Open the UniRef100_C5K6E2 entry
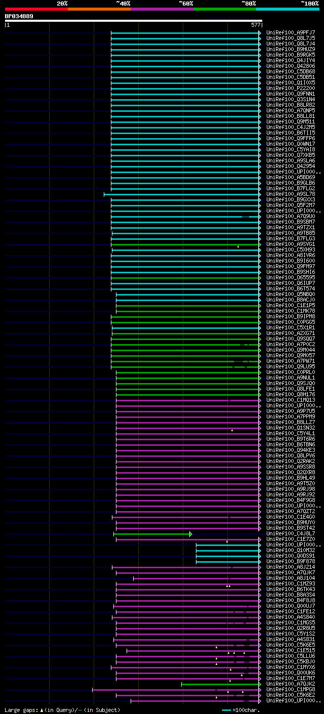 coord(291,695)
